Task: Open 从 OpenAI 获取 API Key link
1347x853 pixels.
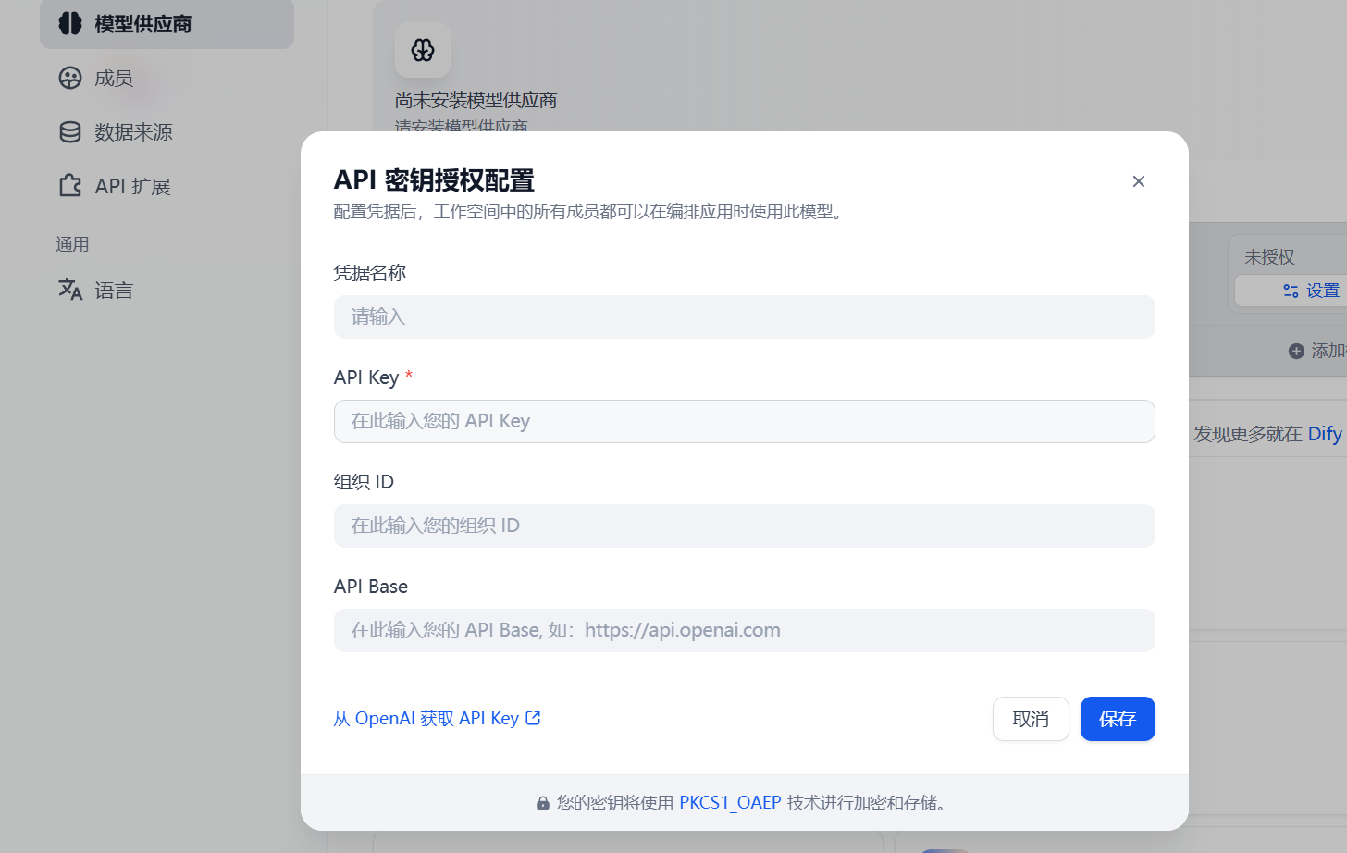Action: click(428, 717)
